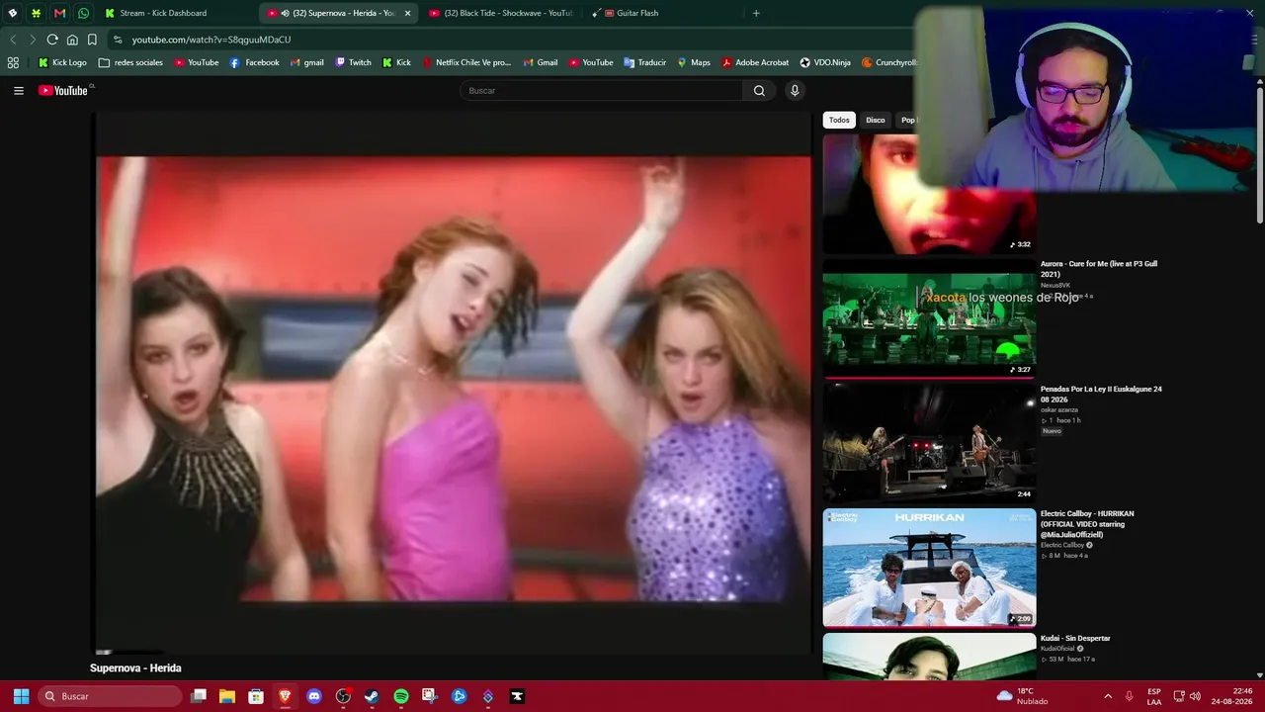
Task: Open the Electric Callboy - HURRIKAN title link
Action: tap(1087, 524)
